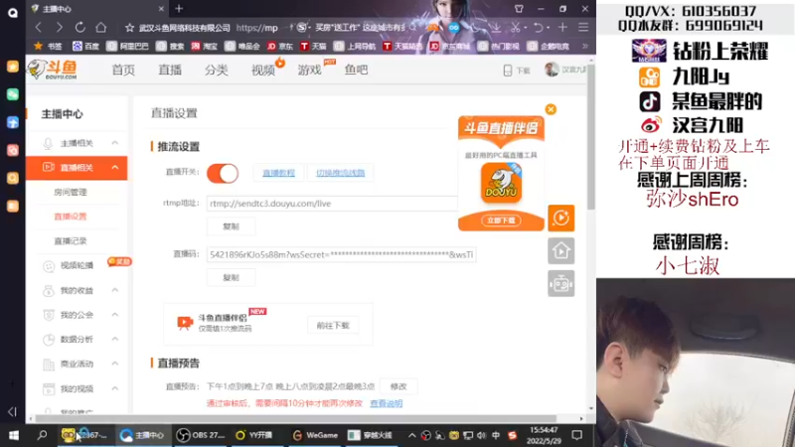Click the scissors screenshot icon
795x447 pixels.
click(x=516, y=28)
